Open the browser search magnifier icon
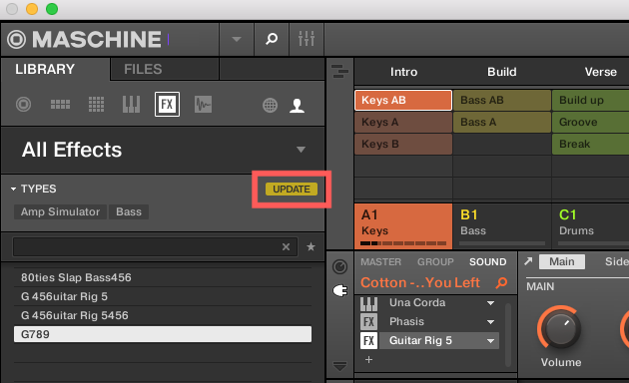The image size is (629, 383). pos(272,39)
